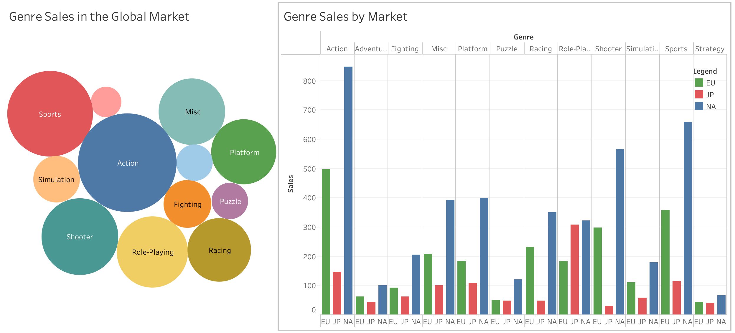Select the Fighting genre header

405,49
